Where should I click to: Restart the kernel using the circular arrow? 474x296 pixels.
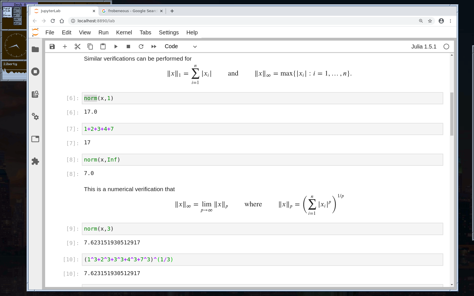click(x=141, y=47)
